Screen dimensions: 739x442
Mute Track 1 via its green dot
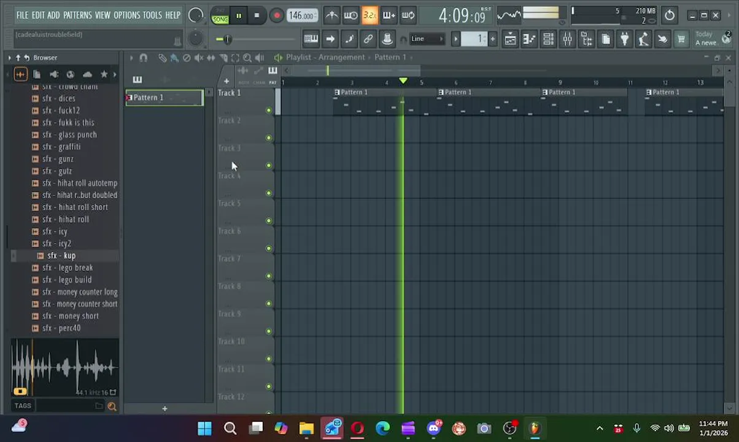pos(268,110)
